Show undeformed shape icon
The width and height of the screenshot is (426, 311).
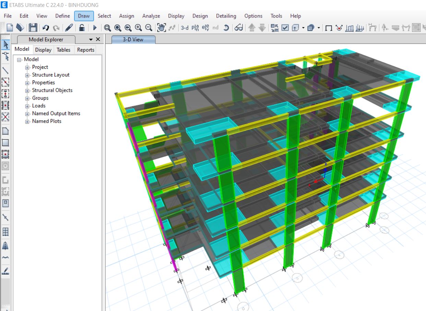click(329, 28)
